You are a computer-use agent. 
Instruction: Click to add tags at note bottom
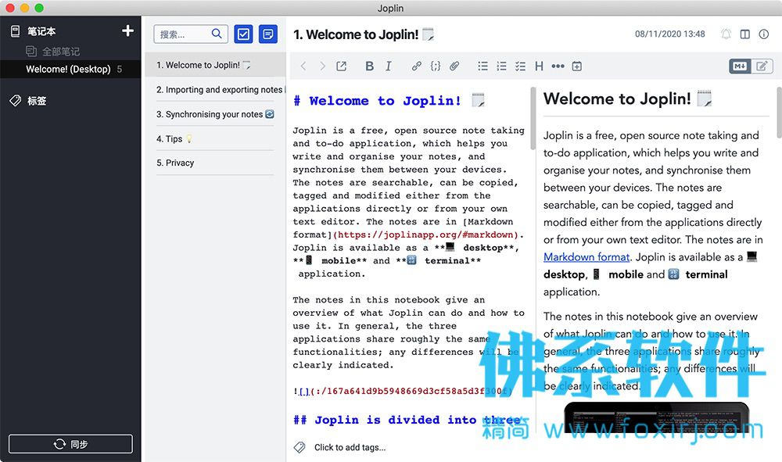click(350, 448)
